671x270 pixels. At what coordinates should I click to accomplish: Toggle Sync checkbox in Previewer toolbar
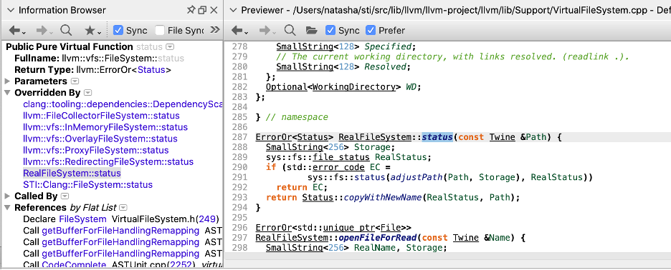point(330,30)
